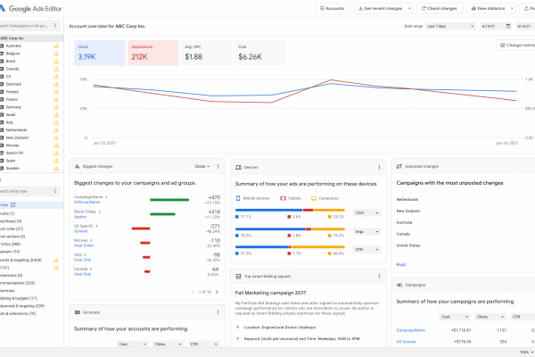Open View statistics dropdown arrow
535x357 pixels.
512,9
